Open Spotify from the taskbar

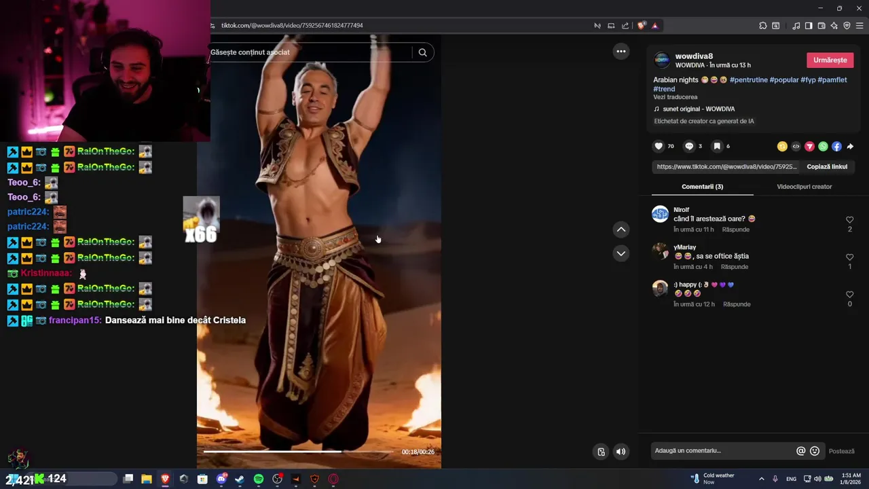pos(259,479)
